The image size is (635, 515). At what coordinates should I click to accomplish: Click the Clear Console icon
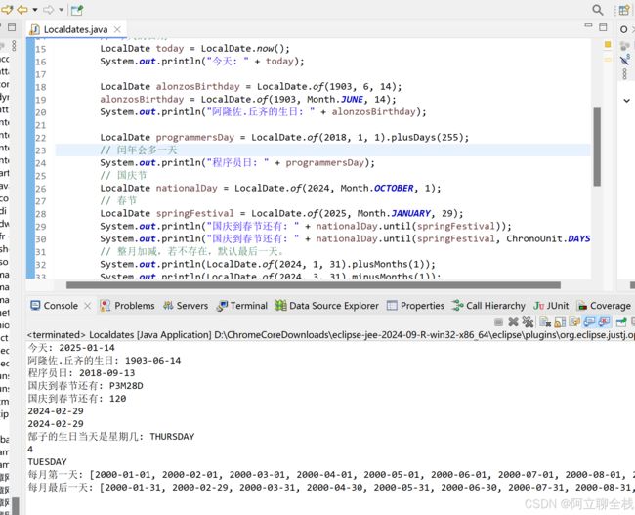tap(545, 322)
